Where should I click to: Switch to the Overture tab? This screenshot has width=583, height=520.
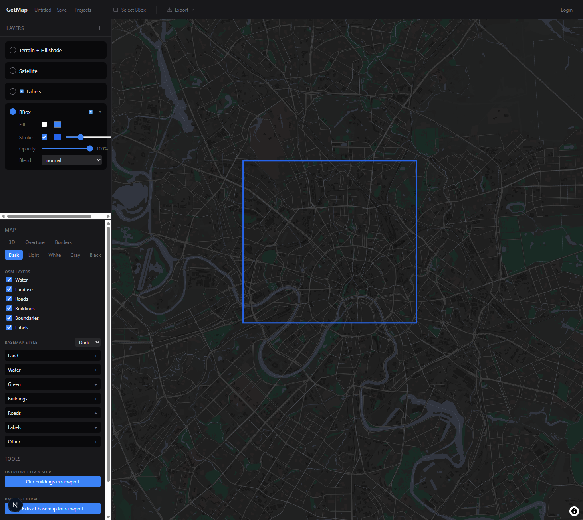35,242
